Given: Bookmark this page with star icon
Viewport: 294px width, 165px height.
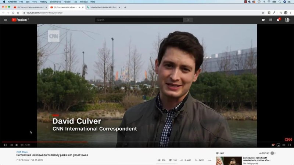Looking at the screenshot, I should click(263, 13).
